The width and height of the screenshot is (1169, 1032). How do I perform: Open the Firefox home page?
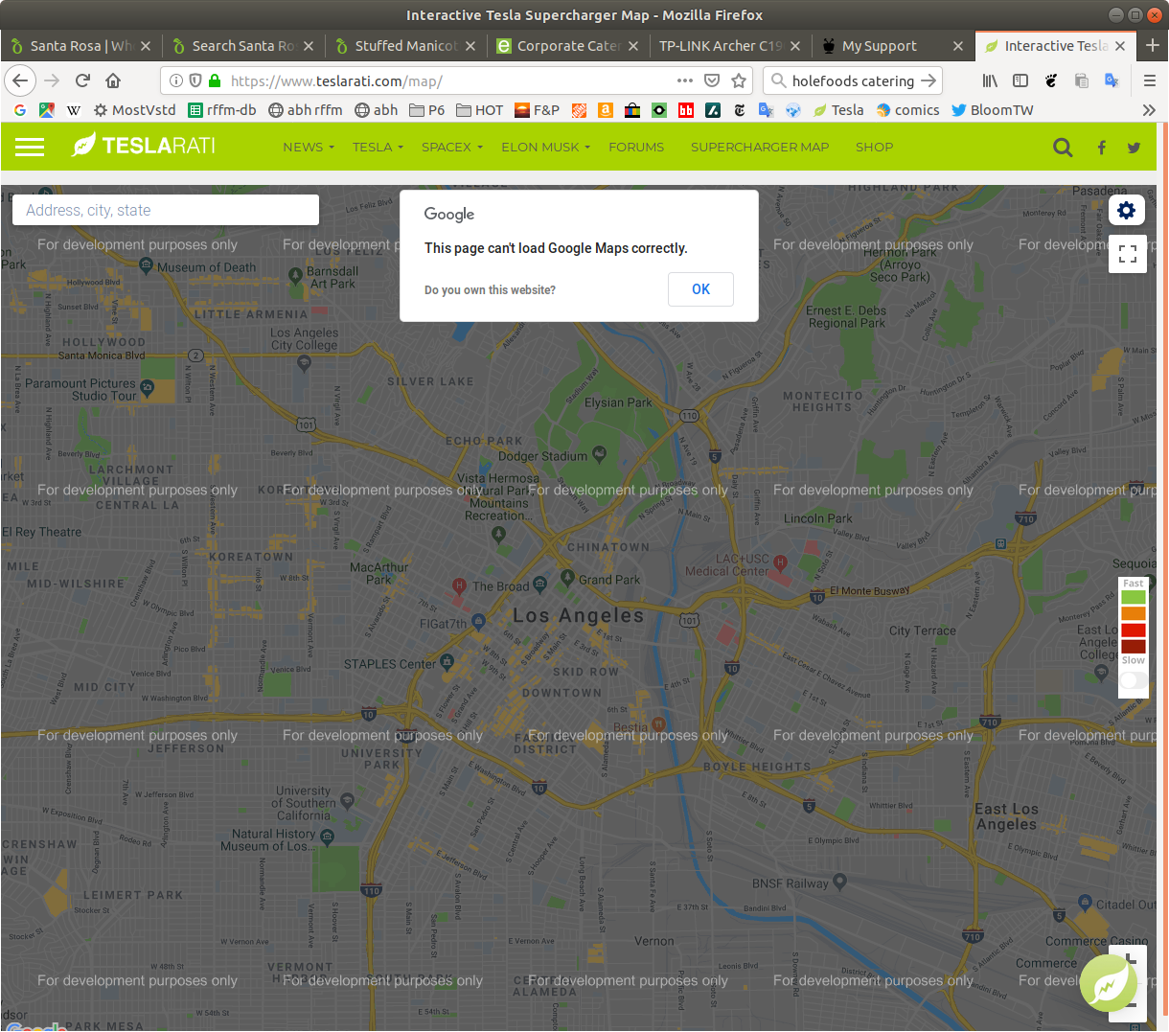pos(113,80)
